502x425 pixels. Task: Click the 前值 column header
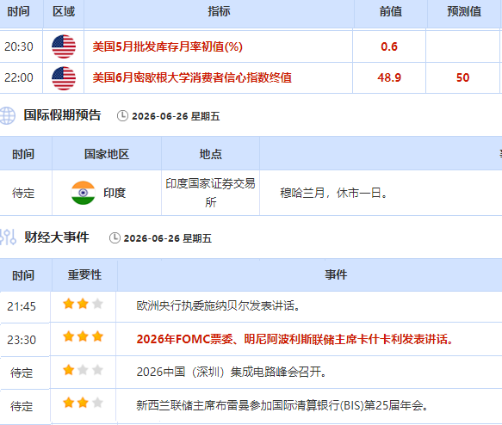390,11
